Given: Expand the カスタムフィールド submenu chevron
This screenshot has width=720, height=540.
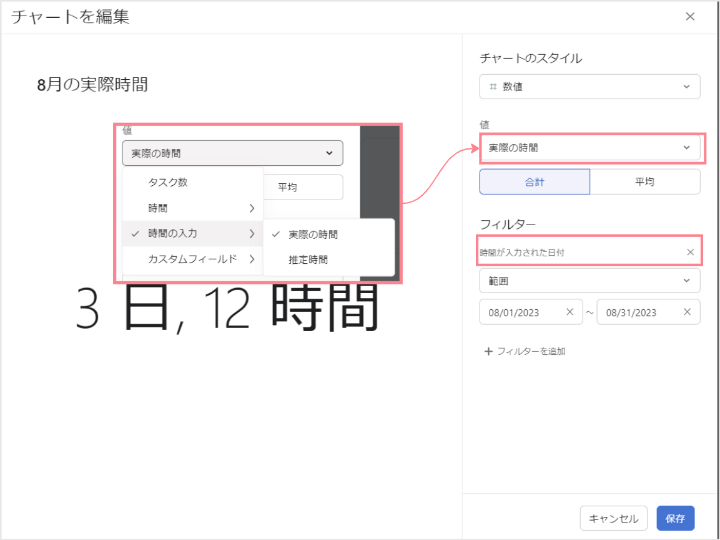Looking at the screenshot, I should coord(252,259).
